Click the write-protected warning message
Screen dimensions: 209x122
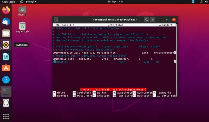113,90
